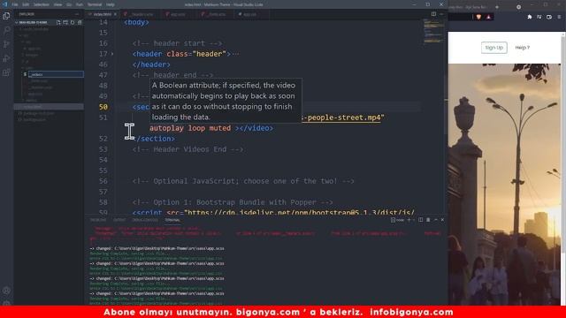Click the Sign Up button in the browser
The image size is (566, 318).
click(493, 48)
